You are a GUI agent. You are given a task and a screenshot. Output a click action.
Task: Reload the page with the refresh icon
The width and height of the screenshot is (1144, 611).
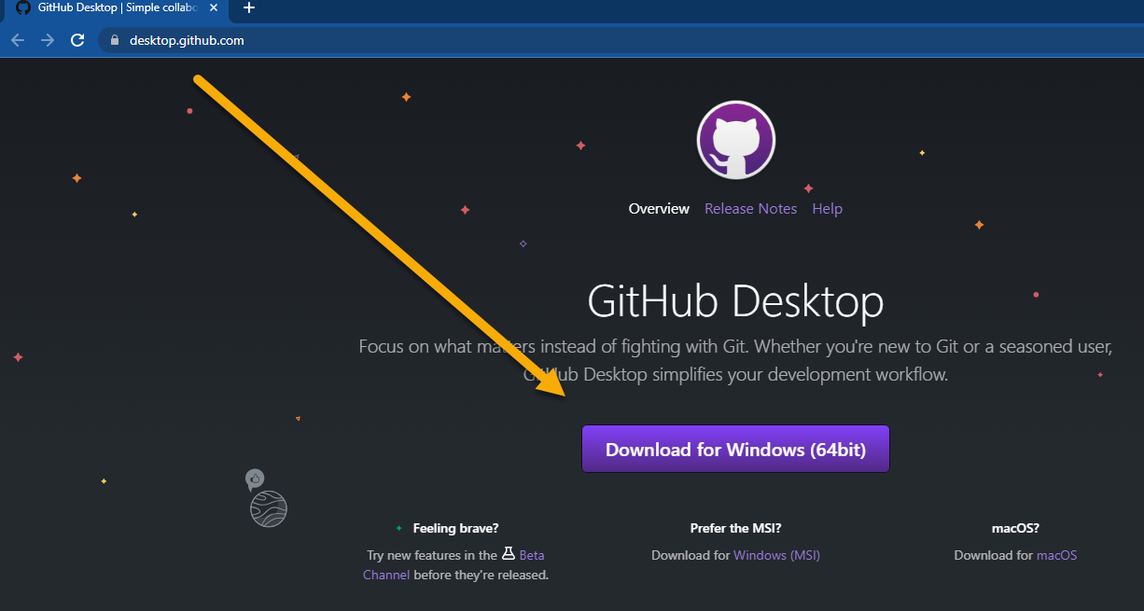point(77,40)
